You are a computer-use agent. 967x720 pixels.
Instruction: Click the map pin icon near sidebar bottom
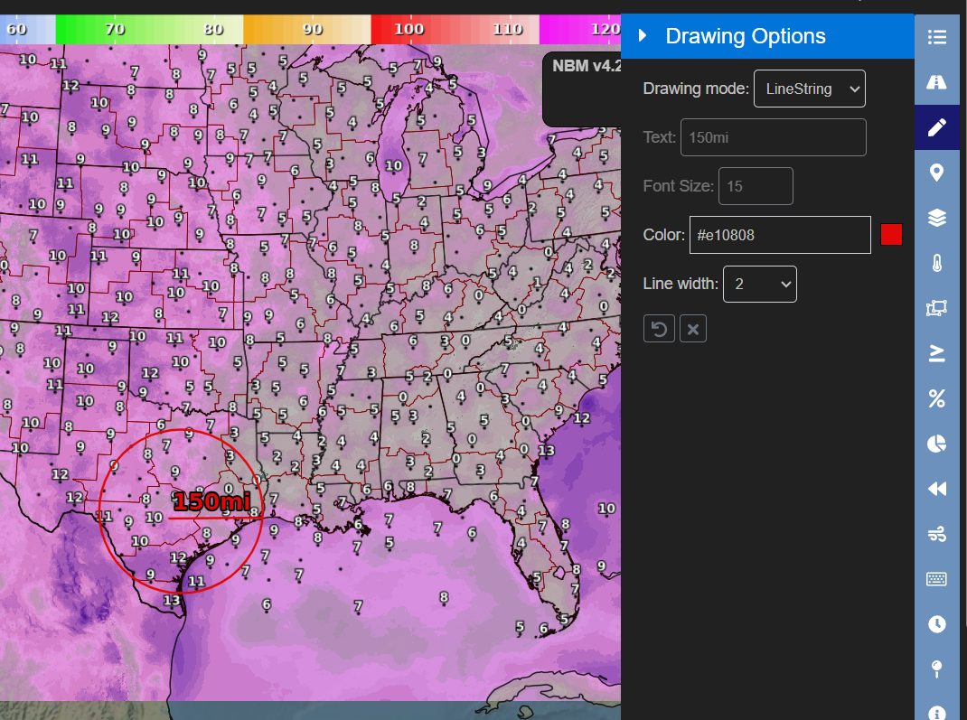(x=937, y=669)
